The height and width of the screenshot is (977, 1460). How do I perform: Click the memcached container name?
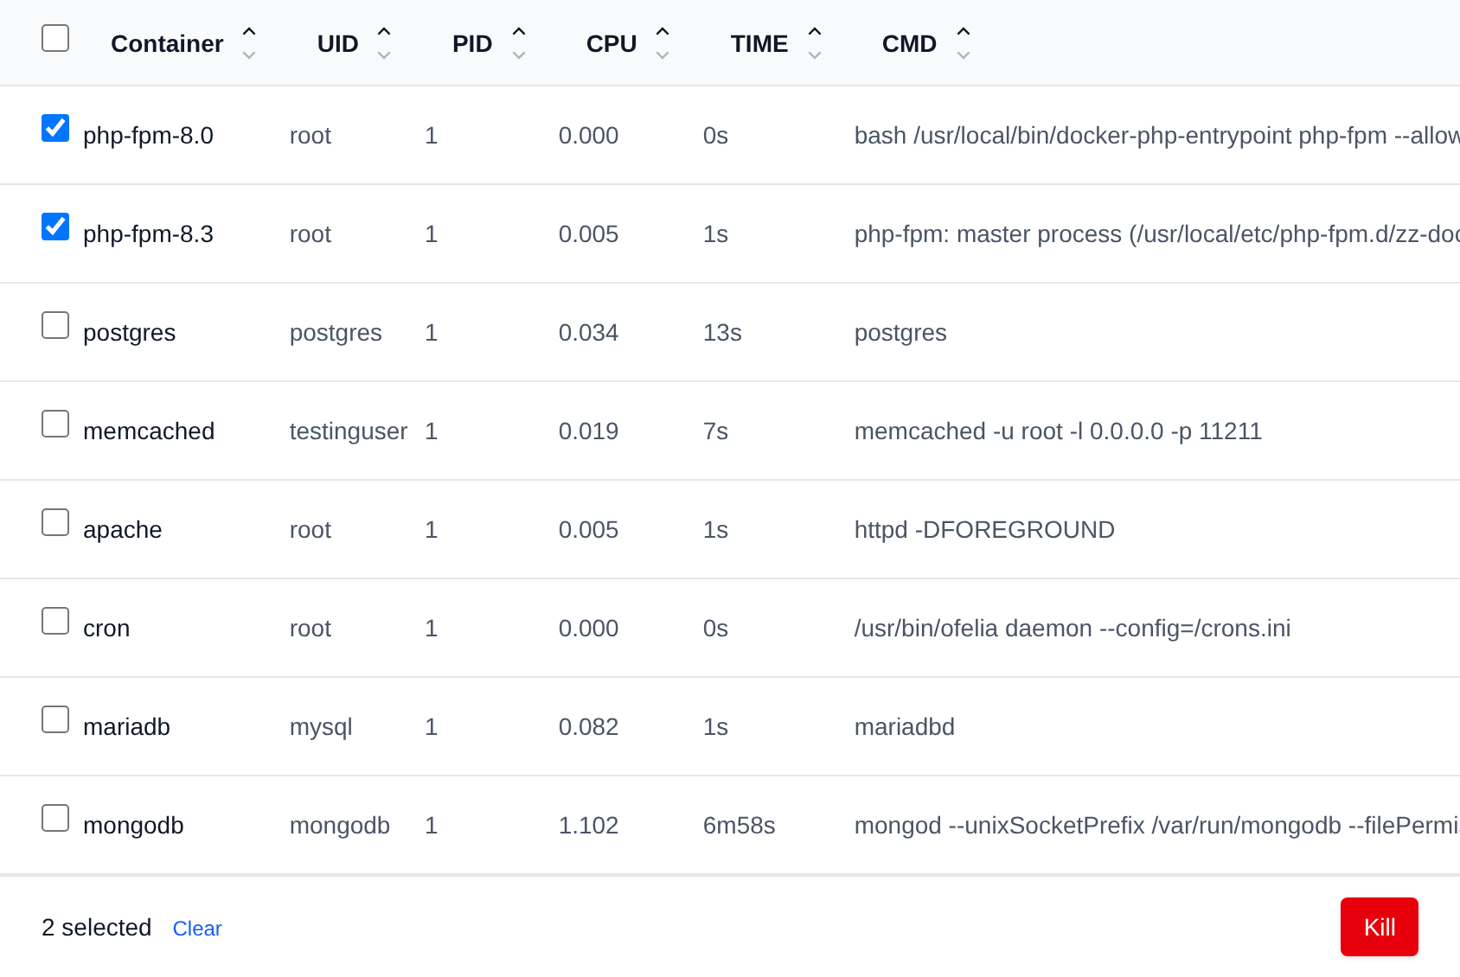[149, 431]
